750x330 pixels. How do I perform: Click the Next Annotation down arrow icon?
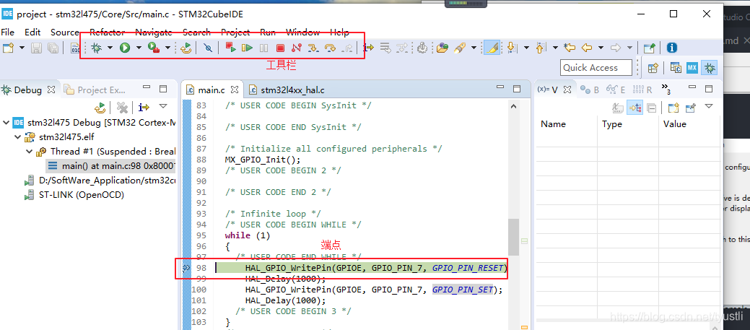coord(511,48)
